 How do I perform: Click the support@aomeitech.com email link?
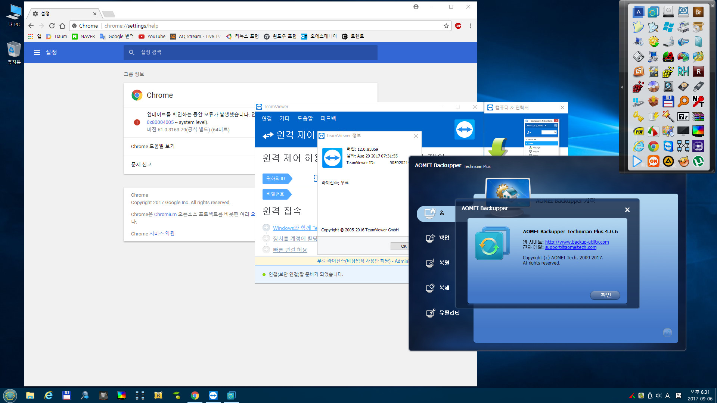click(x=571, y=247)
